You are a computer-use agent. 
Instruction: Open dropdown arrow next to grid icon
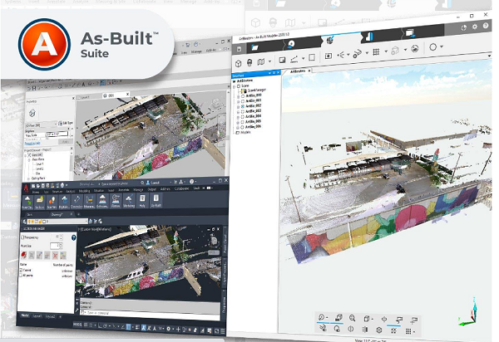point(386,51)
